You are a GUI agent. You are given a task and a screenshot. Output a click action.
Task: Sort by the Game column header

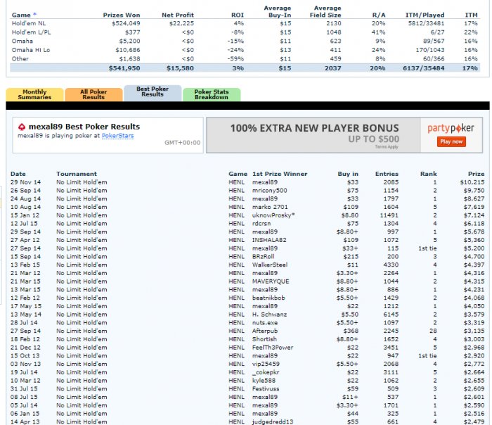pyautogui.click(x=21, y=15)
